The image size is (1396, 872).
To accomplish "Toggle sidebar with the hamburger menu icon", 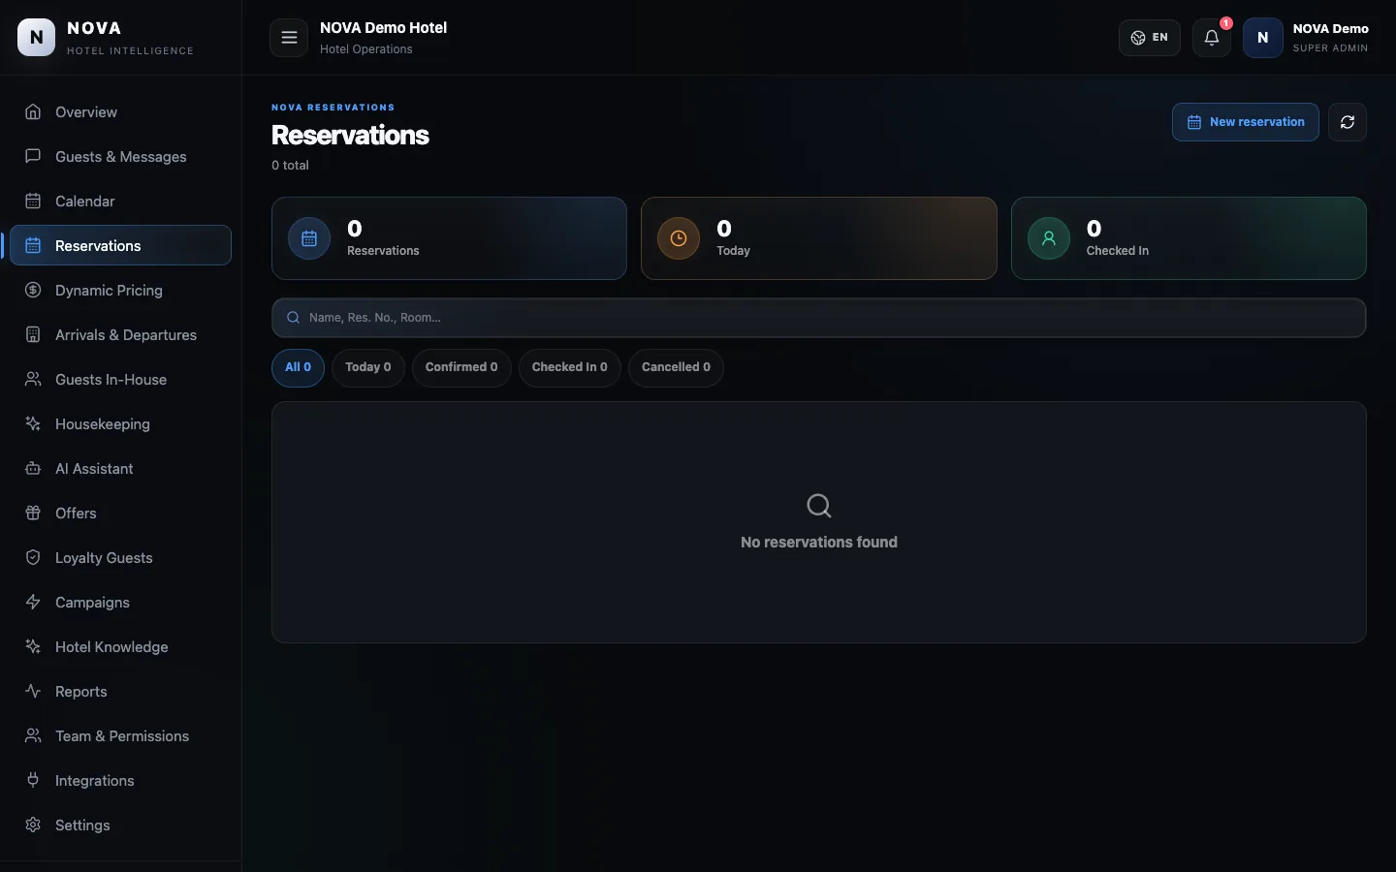I will (289, 38).
